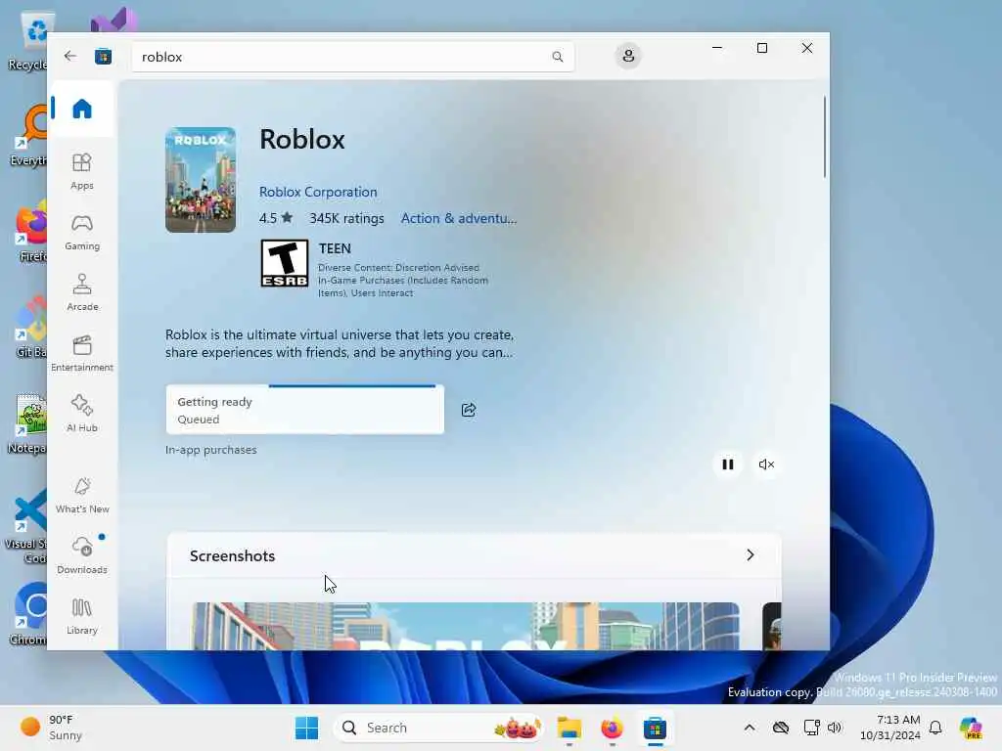Open the Library in sidebar
The image size is (1002, 751).
pos(82,616)
